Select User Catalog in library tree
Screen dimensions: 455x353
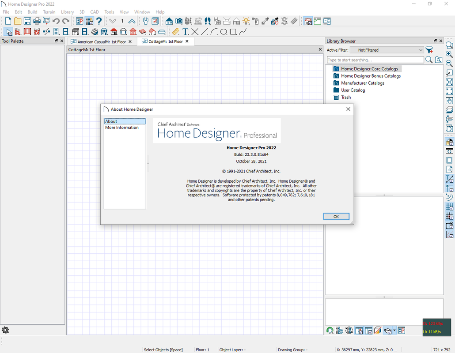coord(353,90)
